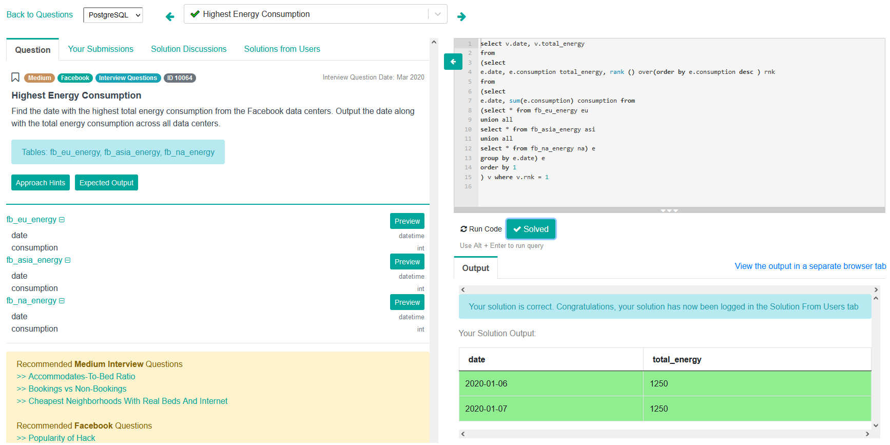Click the date column header
Screen dimensions: 890x445
[x=551, y=359]
